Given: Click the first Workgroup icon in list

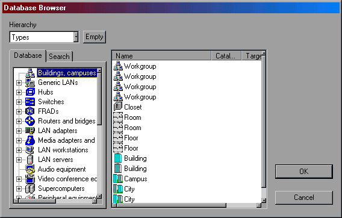Looking at the screenshot, I should coord(118,66).
